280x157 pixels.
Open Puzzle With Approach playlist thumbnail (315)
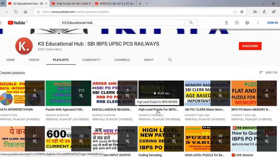68,93
